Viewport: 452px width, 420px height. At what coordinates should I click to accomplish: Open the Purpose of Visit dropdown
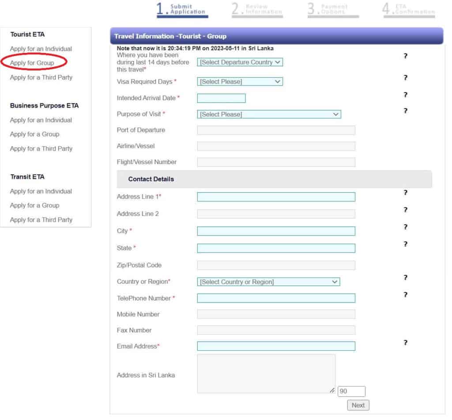tap(269, 114)
